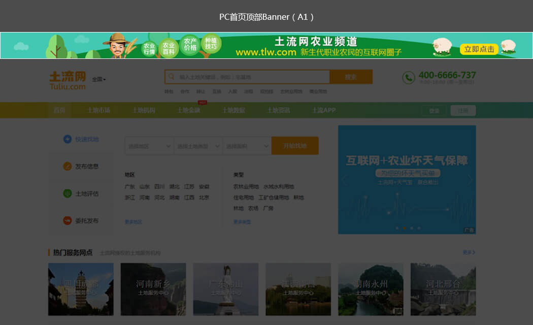This screenshot has width=533, height=325.
Task: Click the orange 发布信息 sidebar icon
Action: [67, 167]
